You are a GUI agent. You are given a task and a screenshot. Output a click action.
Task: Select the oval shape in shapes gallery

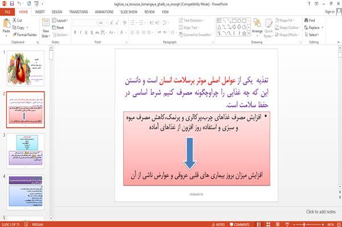click(x=239, y=20)
